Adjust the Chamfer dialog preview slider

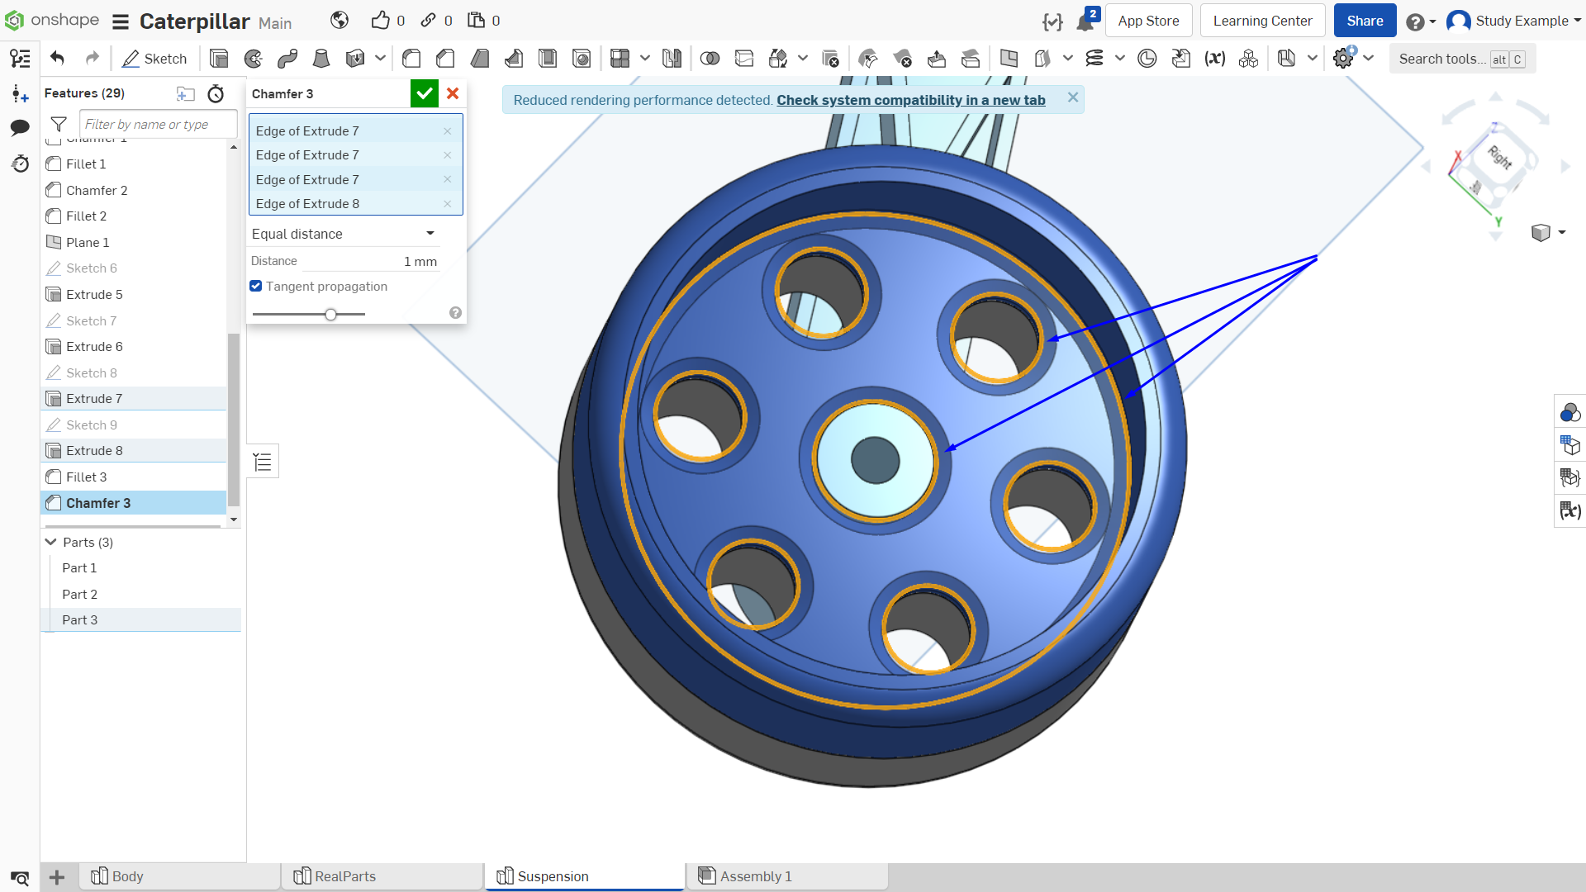point(330,314)
